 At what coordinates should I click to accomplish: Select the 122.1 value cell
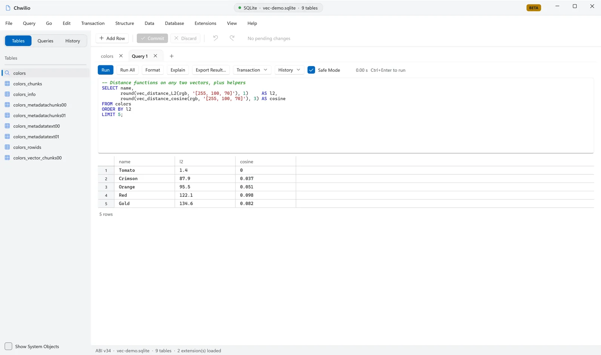(x=205, y=195)
